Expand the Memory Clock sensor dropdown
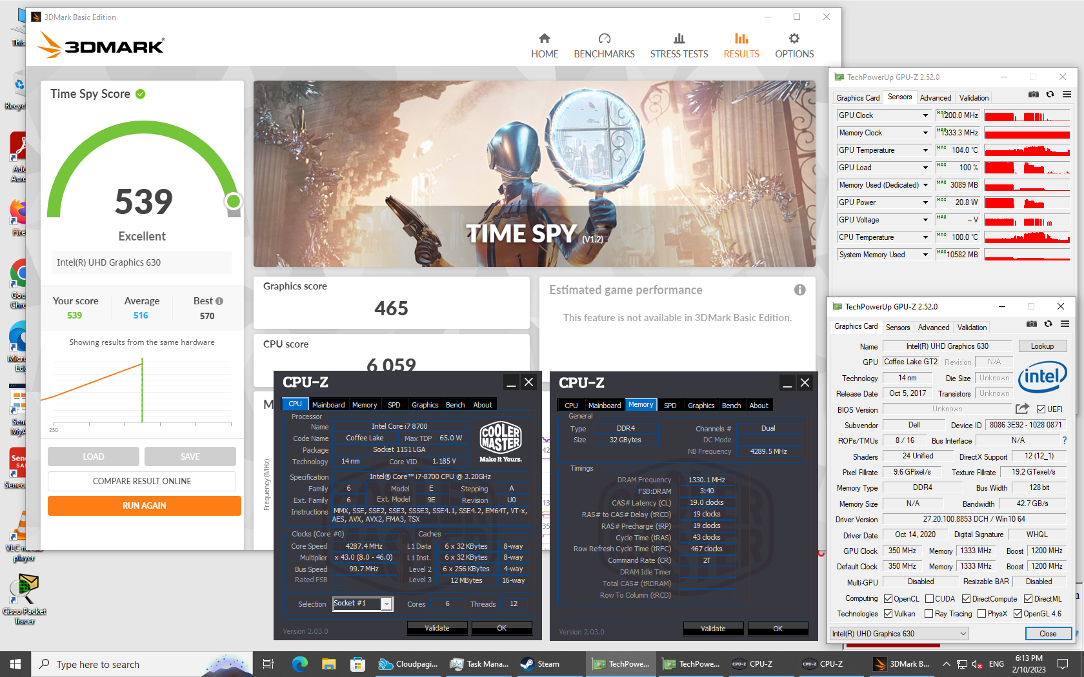1084x677 pixels. coord(925,133)
